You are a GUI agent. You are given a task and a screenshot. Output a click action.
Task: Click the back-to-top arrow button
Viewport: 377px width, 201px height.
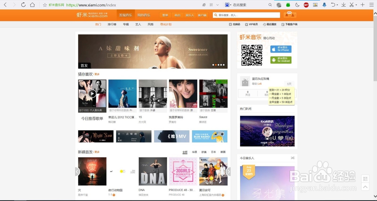[x=365, y=187]
